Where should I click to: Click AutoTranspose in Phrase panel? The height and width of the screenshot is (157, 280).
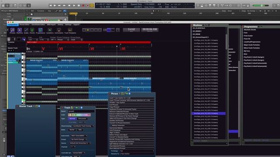[x=132, y=130]
